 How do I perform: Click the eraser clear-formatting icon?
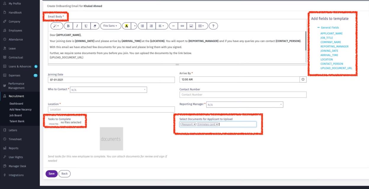coord(95,26)
